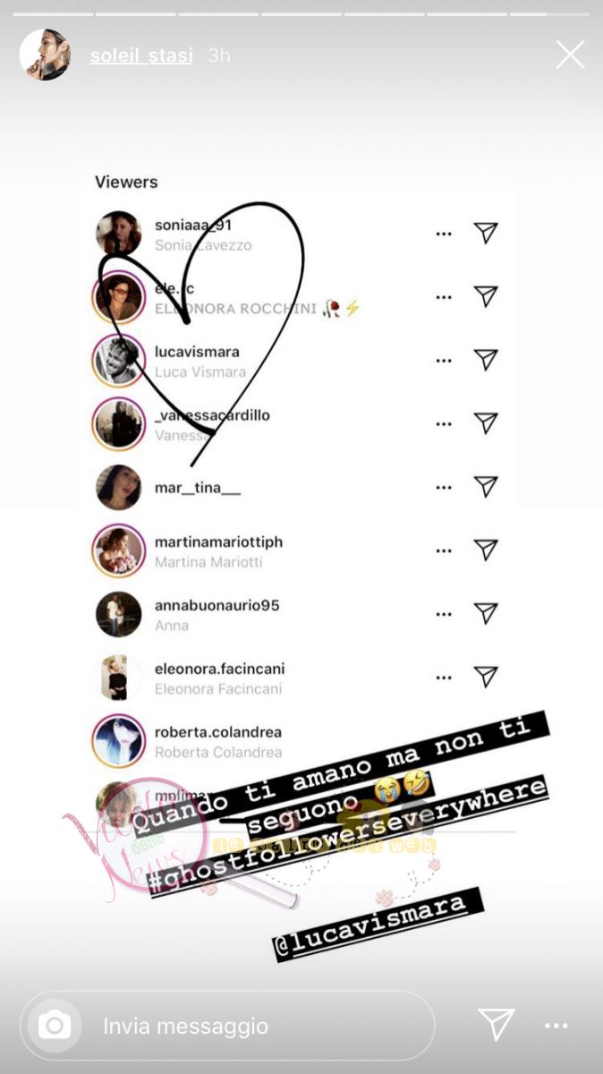This screenshot has height=1074, width=603.
Task: Open roberta.colandrea avatar thumbnail
Action: pos(118,741)
